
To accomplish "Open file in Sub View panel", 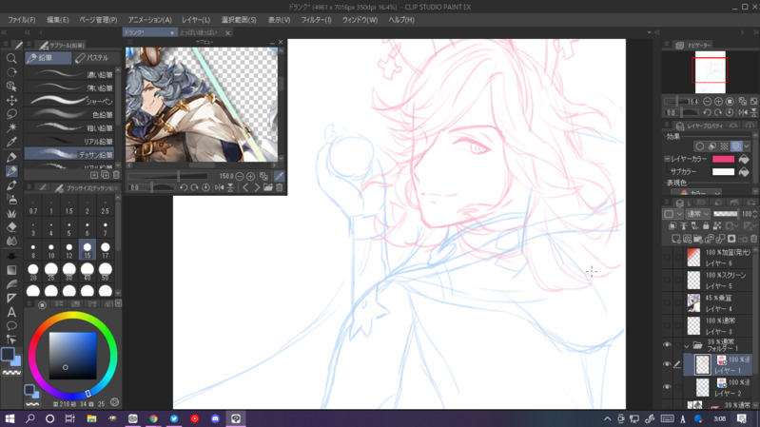I will click(x=268, y=187).
